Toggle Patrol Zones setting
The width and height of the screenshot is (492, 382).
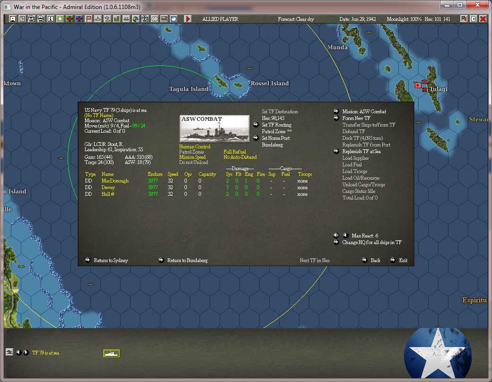point(192,152)
